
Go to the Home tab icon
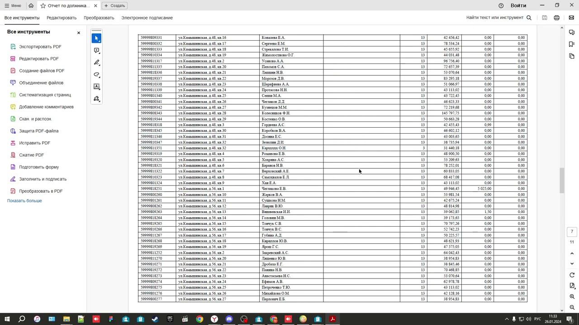point(31,5)
